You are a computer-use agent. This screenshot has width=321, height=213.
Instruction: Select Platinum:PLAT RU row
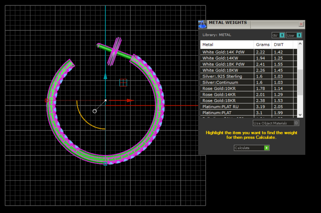(x=227, y=107)
